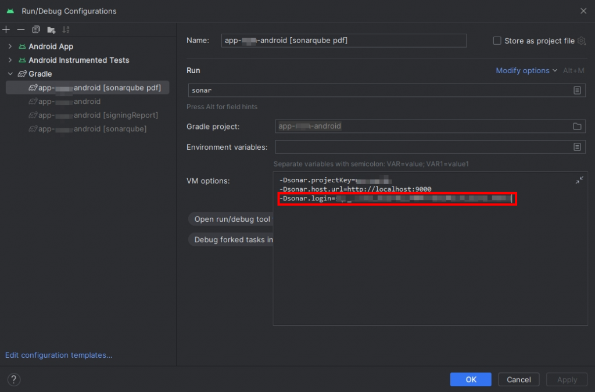Click the Apply button
Image resolution: width=595 pixels, height=392 pixels.
click(x=567, y=379)
